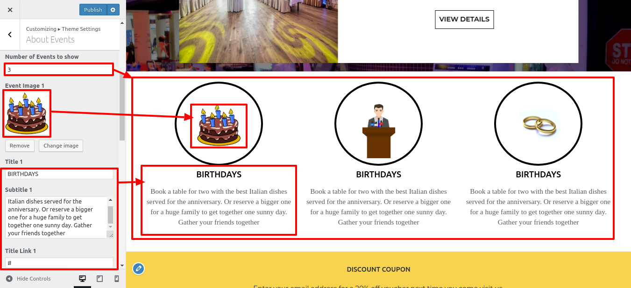Click the sidebar panel scroll down arrow
The height and width of the screenshot is (288, 631).
coord(122,266)
